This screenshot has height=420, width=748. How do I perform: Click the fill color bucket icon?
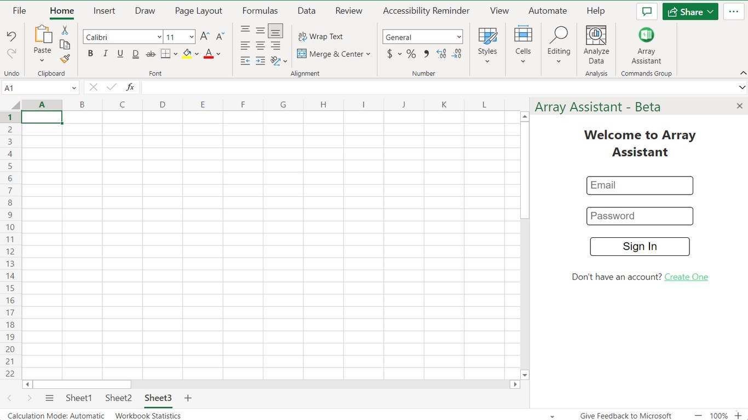click(x=187, y=54)
